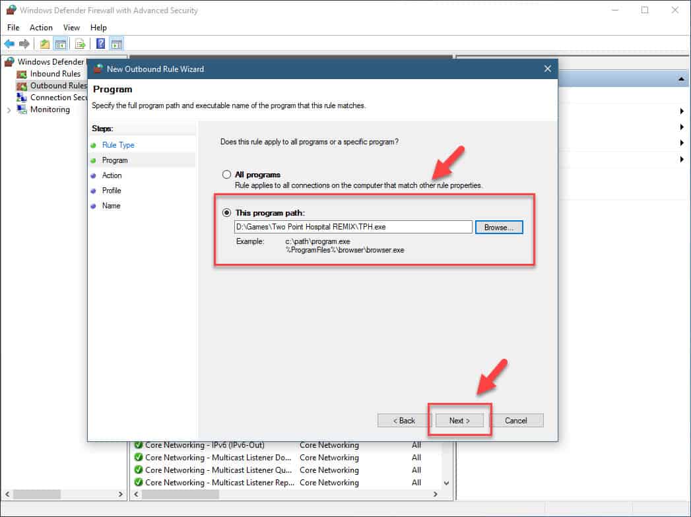
Task: Click the Profile step in wizard
Action: tap(112, 190)
